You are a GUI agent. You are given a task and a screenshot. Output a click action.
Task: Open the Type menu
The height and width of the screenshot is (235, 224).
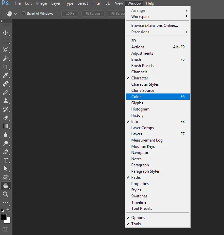click(x=69, y=3)
